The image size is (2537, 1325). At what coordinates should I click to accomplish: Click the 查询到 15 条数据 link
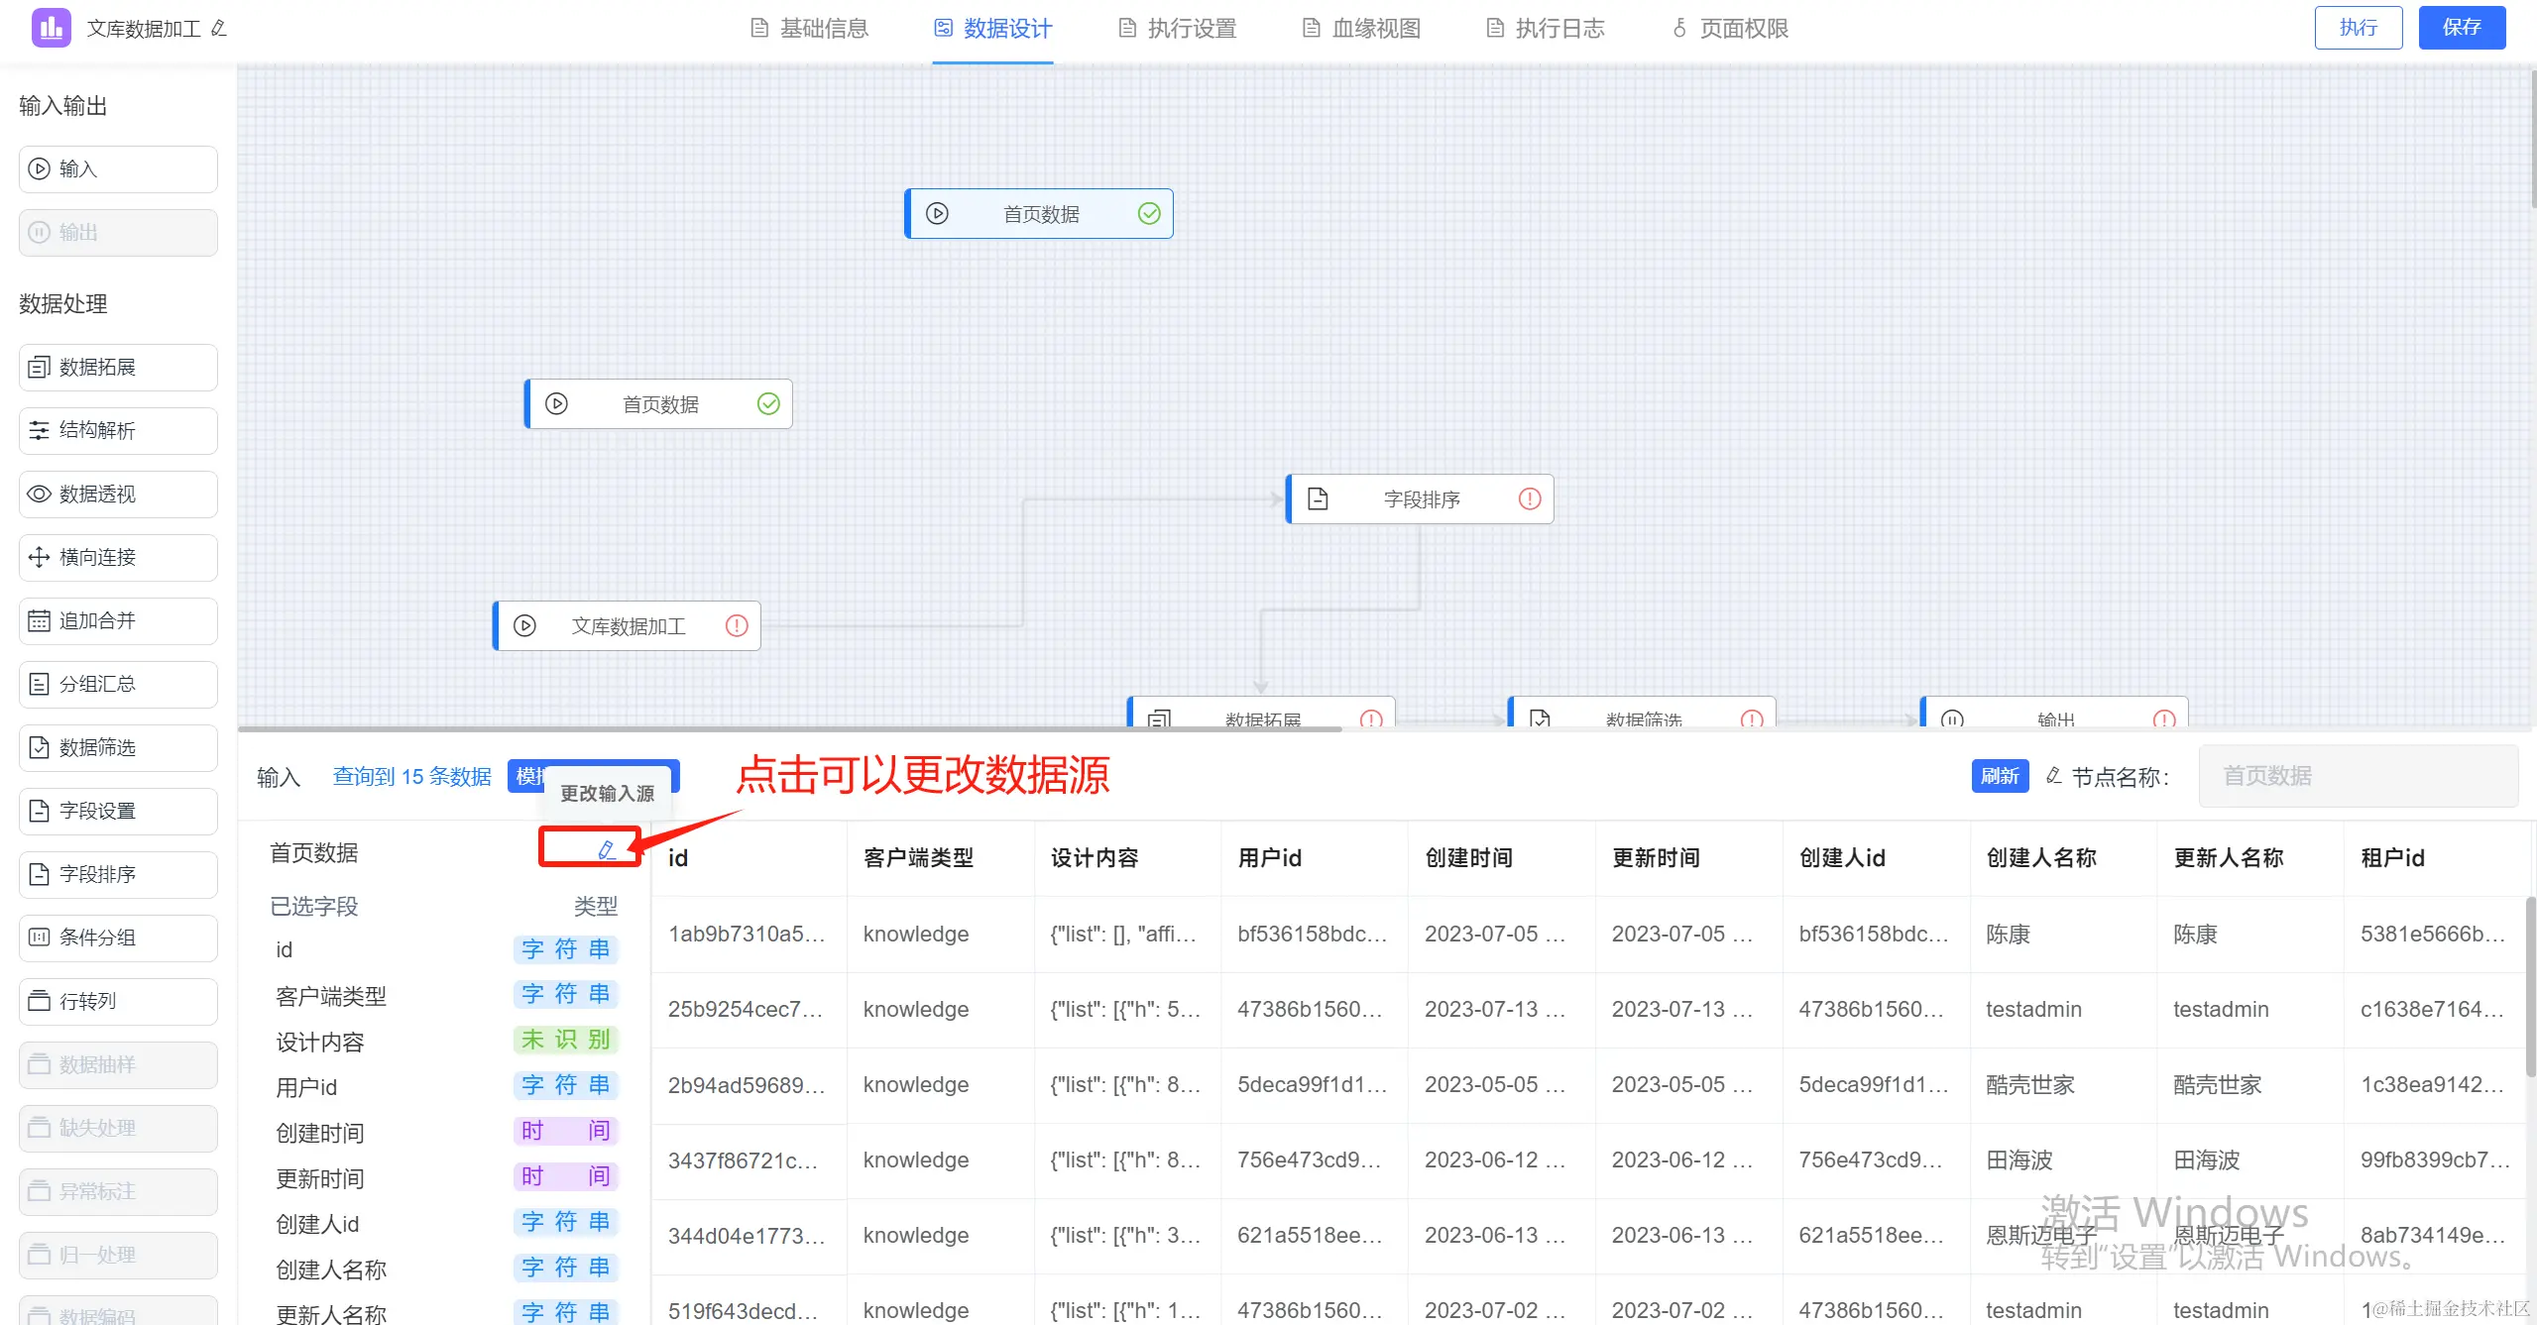coord(411,776)
